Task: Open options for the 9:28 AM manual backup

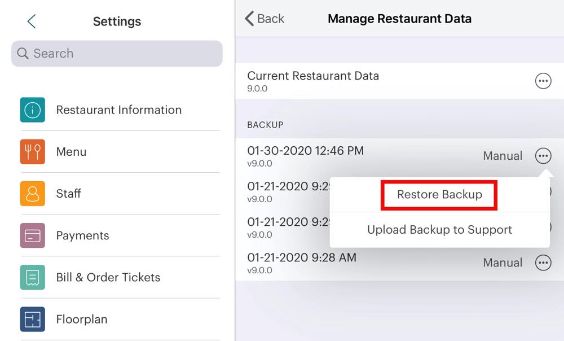Action: click(543, 262)
